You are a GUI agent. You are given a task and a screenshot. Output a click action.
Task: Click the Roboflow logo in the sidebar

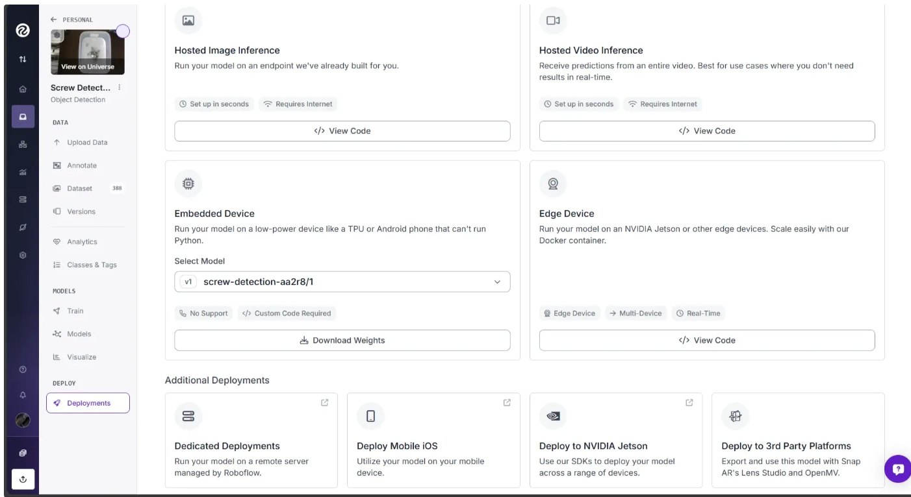pos(23,30)
